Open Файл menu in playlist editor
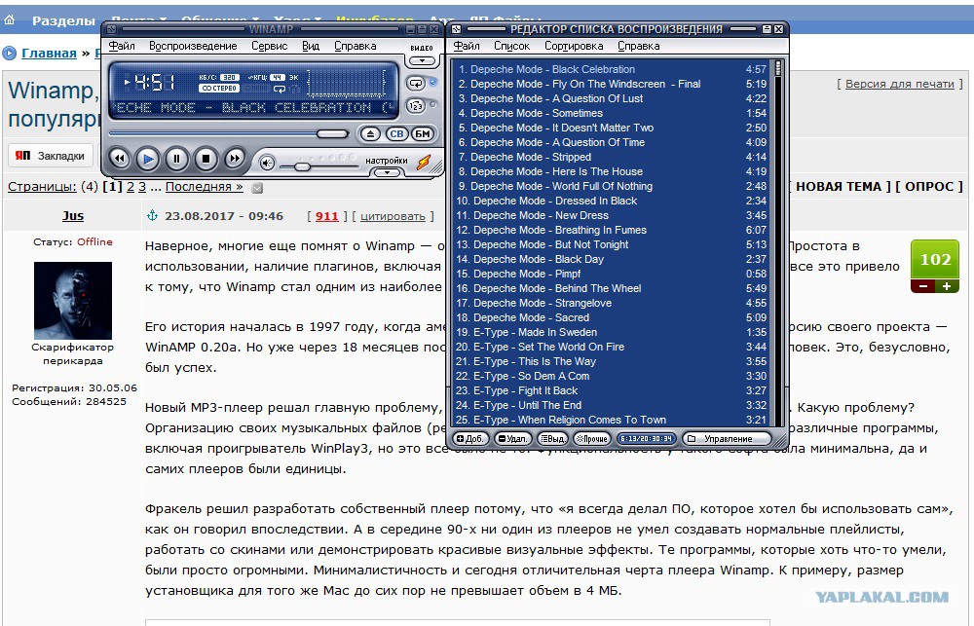974x626 pixels. click(x=467, y=46)
